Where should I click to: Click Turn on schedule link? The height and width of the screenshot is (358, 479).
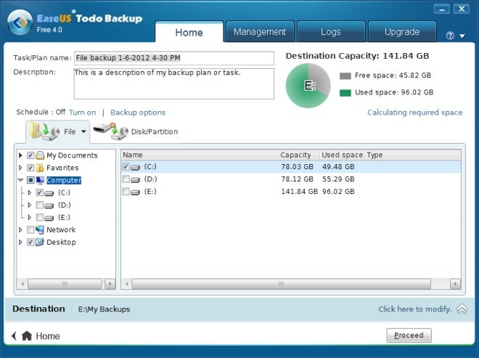(82, 113)
